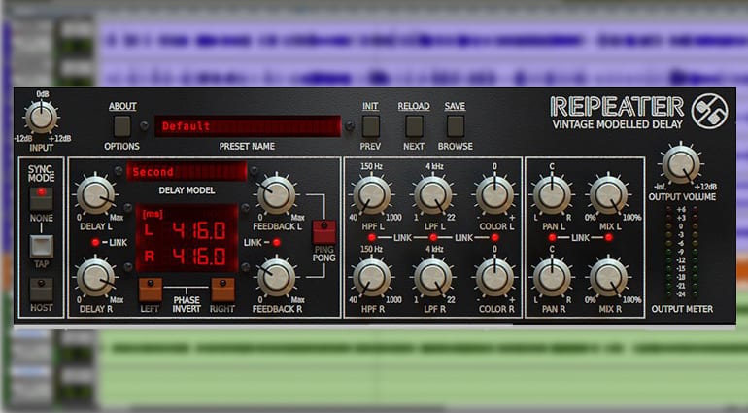
Task: Toggle the COLOR link LED
Action: [494, 238]
